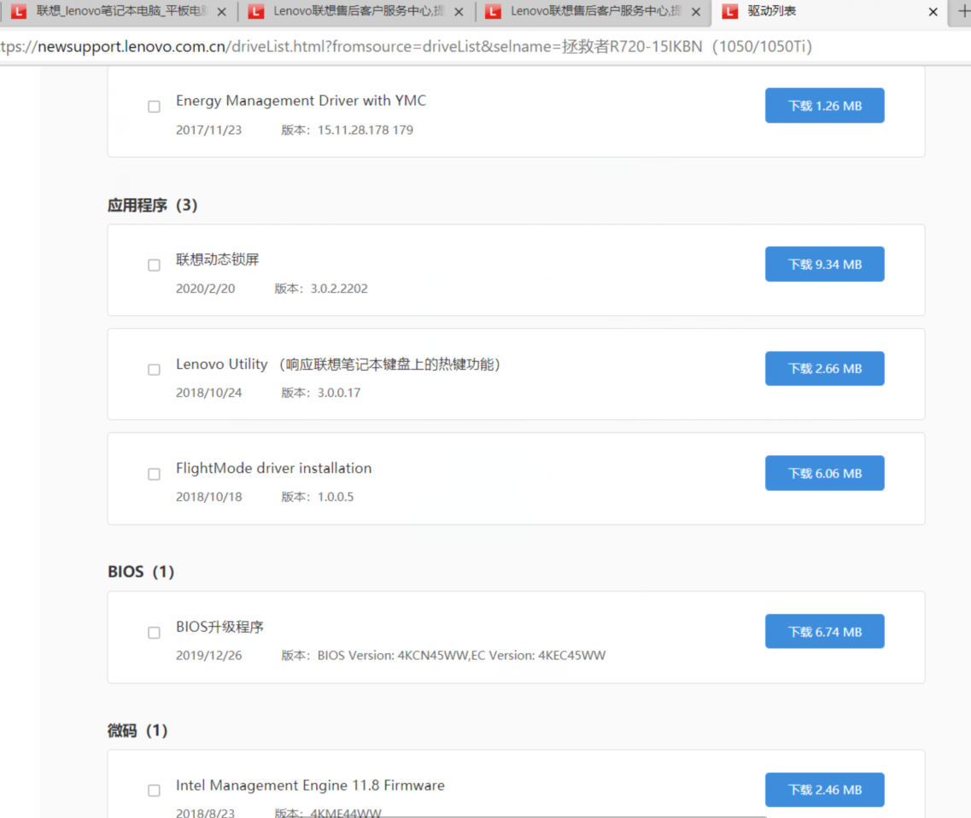Click the date 2018/10/24
Viewport: 971px width, 818px height.
point(208,393)
